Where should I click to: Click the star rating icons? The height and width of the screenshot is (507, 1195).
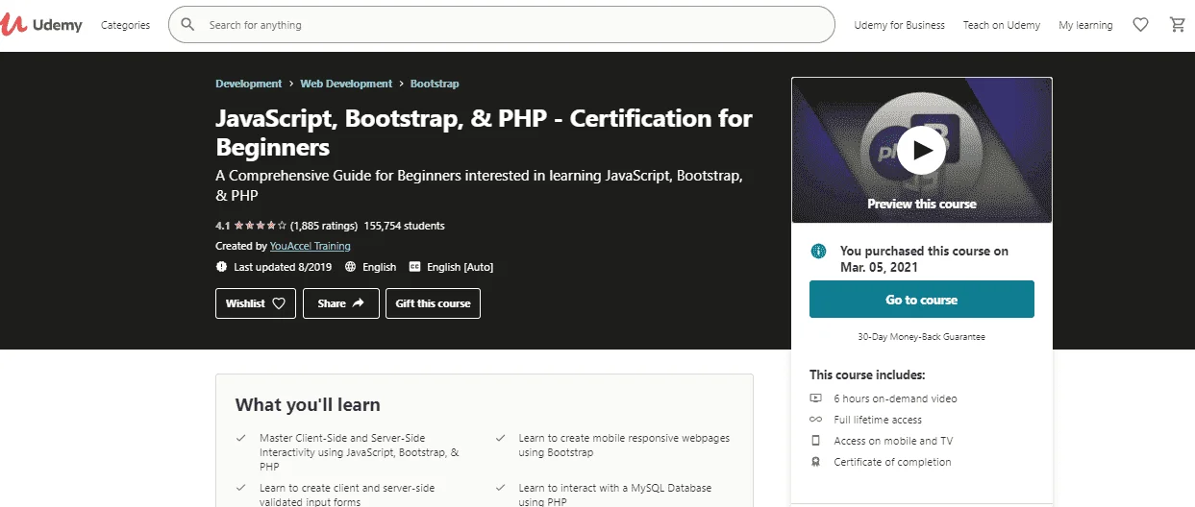pyautogui.click(x=261, y=226)
